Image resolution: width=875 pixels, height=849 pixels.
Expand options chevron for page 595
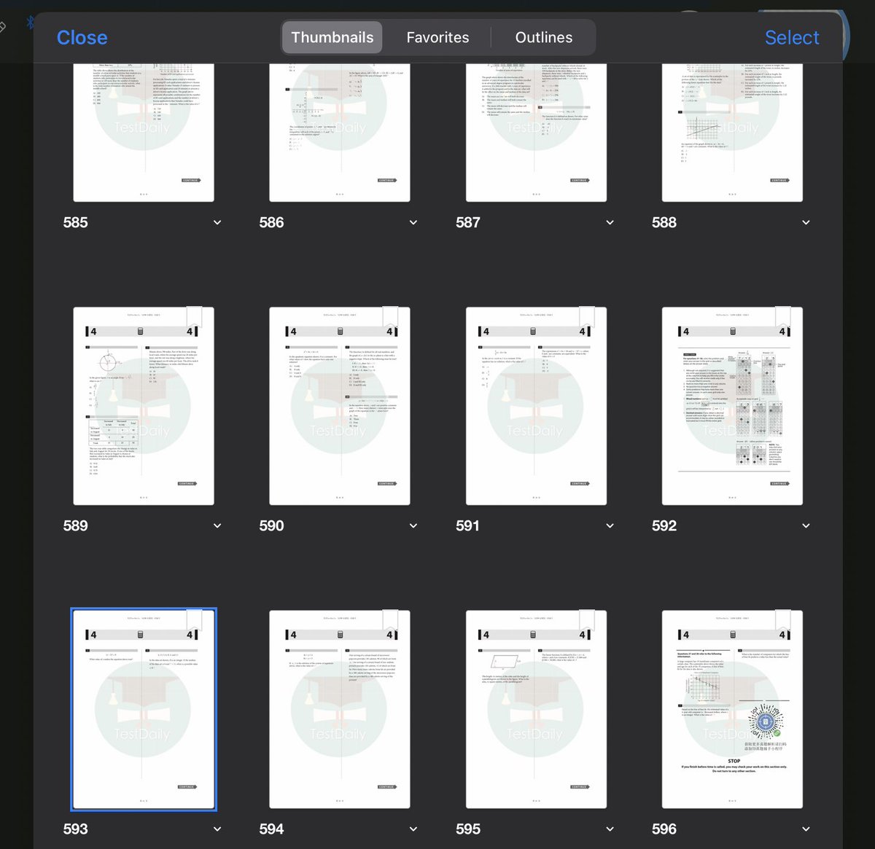610,829
